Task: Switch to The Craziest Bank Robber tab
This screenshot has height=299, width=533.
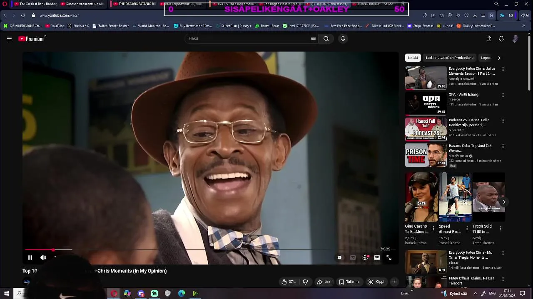Action: 35,4
